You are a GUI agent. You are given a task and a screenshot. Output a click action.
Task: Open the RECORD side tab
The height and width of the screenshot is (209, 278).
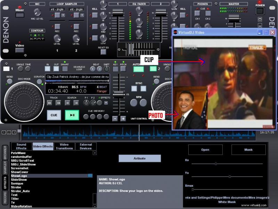click(5, 198)
